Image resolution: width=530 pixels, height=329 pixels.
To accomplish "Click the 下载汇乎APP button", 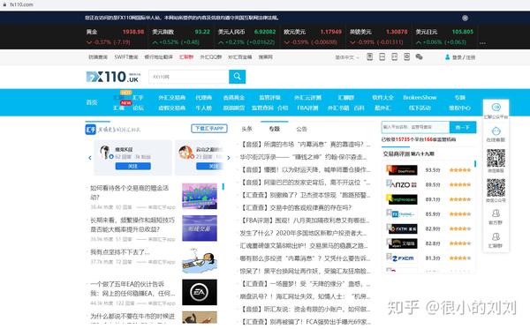I will coord(209,129).
